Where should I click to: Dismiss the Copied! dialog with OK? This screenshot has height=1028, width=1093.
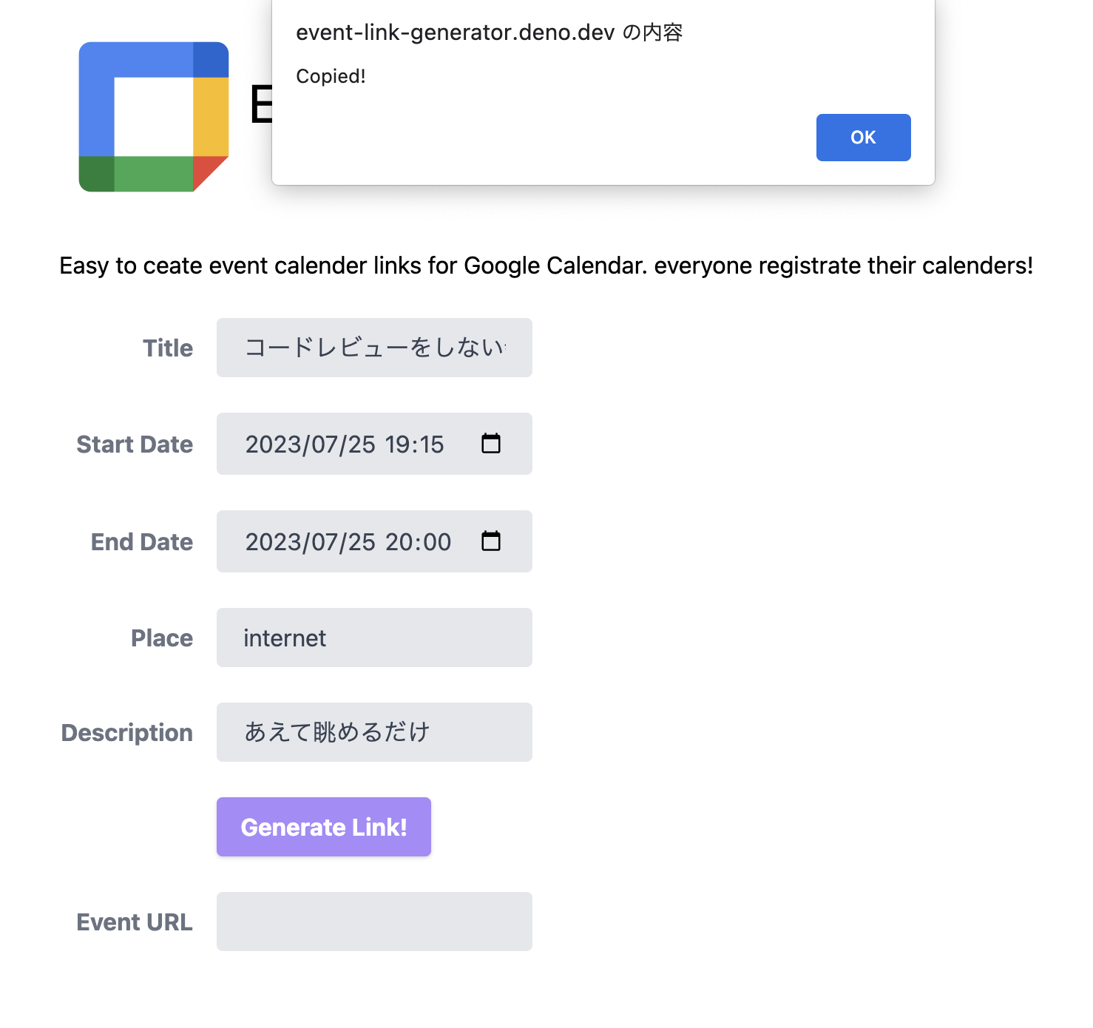(x=863, y=138)
